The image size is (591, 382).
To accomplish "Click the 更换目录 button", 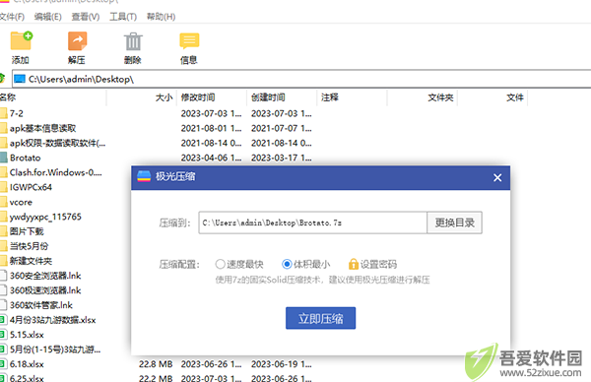I will point(454,223).
